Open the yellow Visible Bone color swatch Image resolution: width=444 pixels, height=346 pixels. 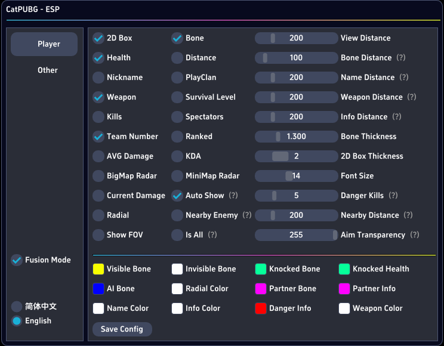coord(98,269)
